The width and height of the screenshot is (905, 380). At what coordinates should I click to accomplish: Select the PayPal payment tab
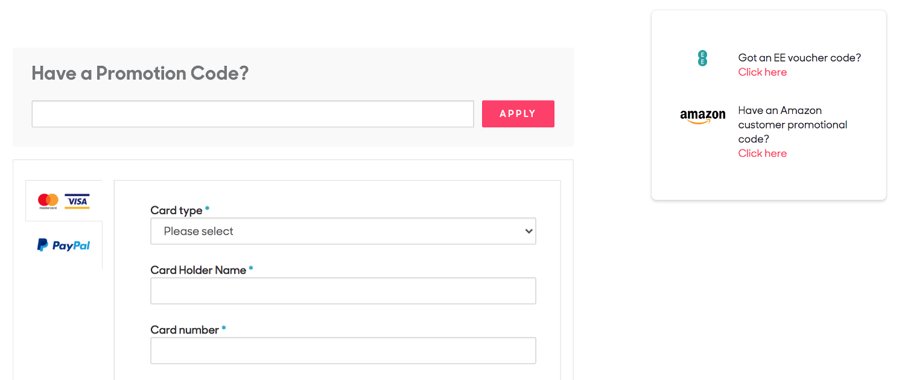pyautogui.click(x=64, y=245)
